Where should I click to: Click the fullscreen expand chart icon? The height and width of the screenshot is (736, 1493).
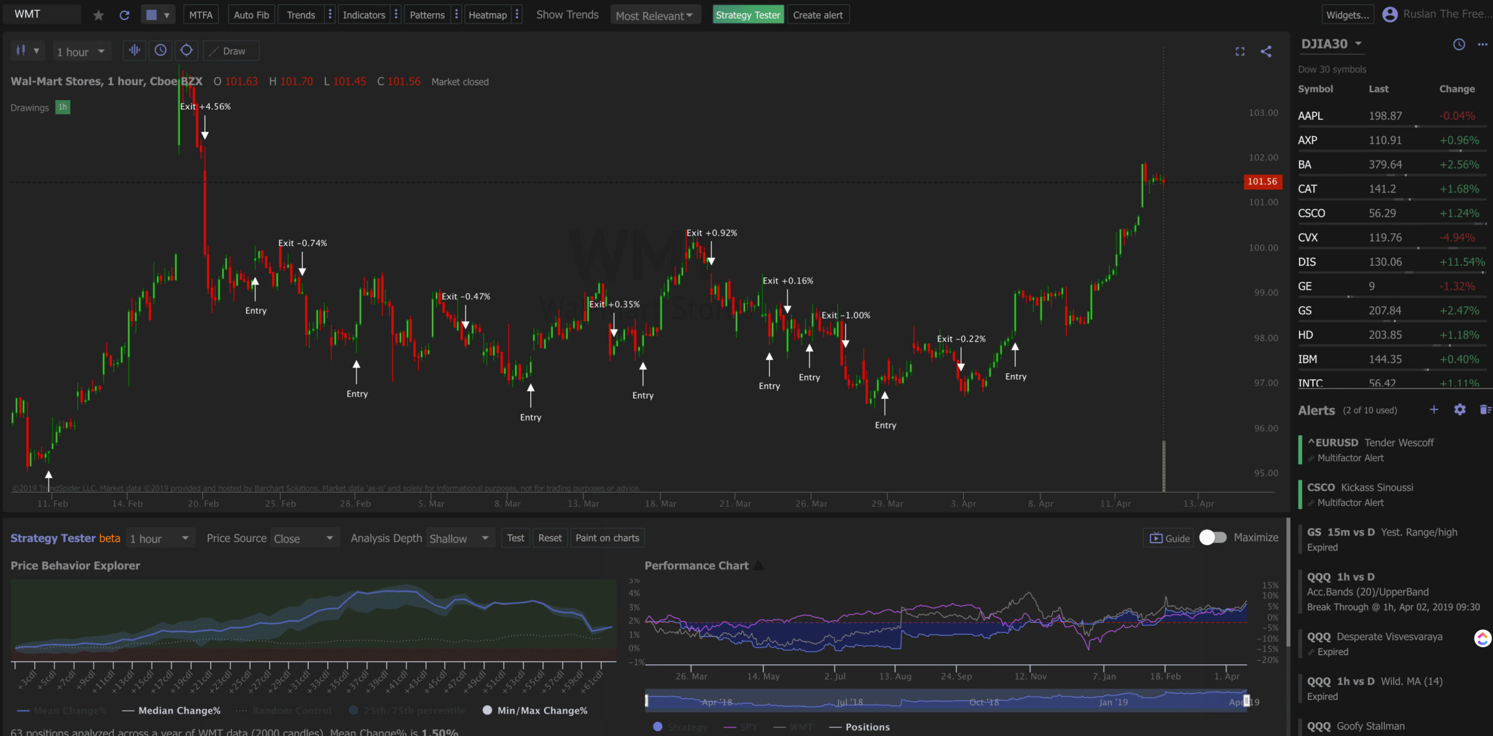click(x=1240, y=51)
